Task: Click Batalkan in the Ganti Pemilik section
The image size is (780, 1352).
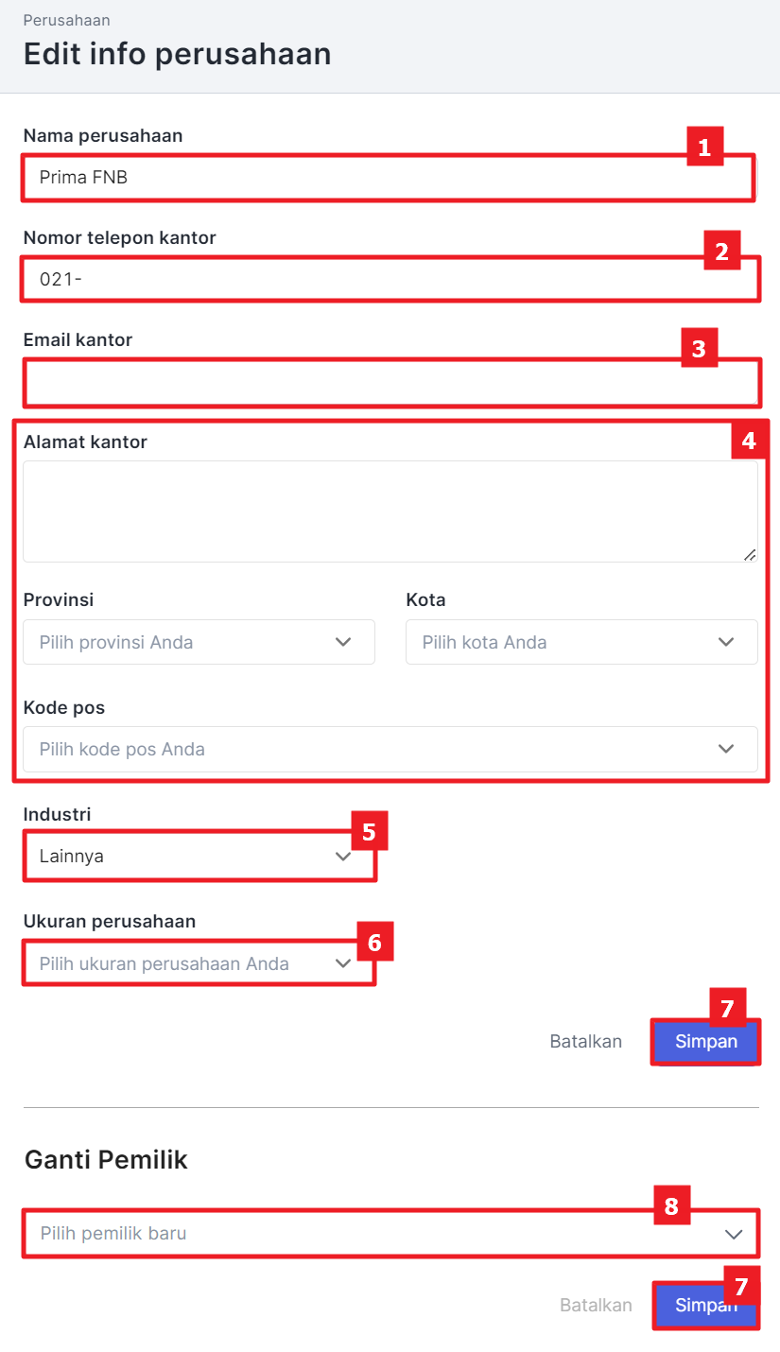Action: pyautogui.click(x=596, y=1306)
